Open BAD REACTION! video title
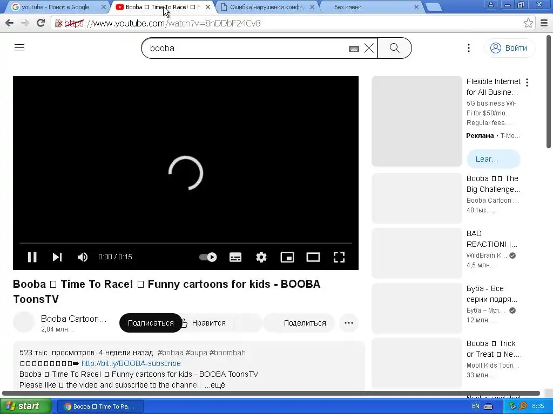553x414 pixels. point(491,239)
